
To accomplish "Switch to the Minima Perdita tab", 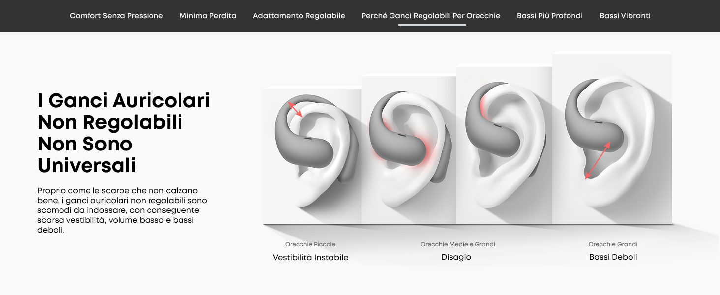I will (208, 16).
